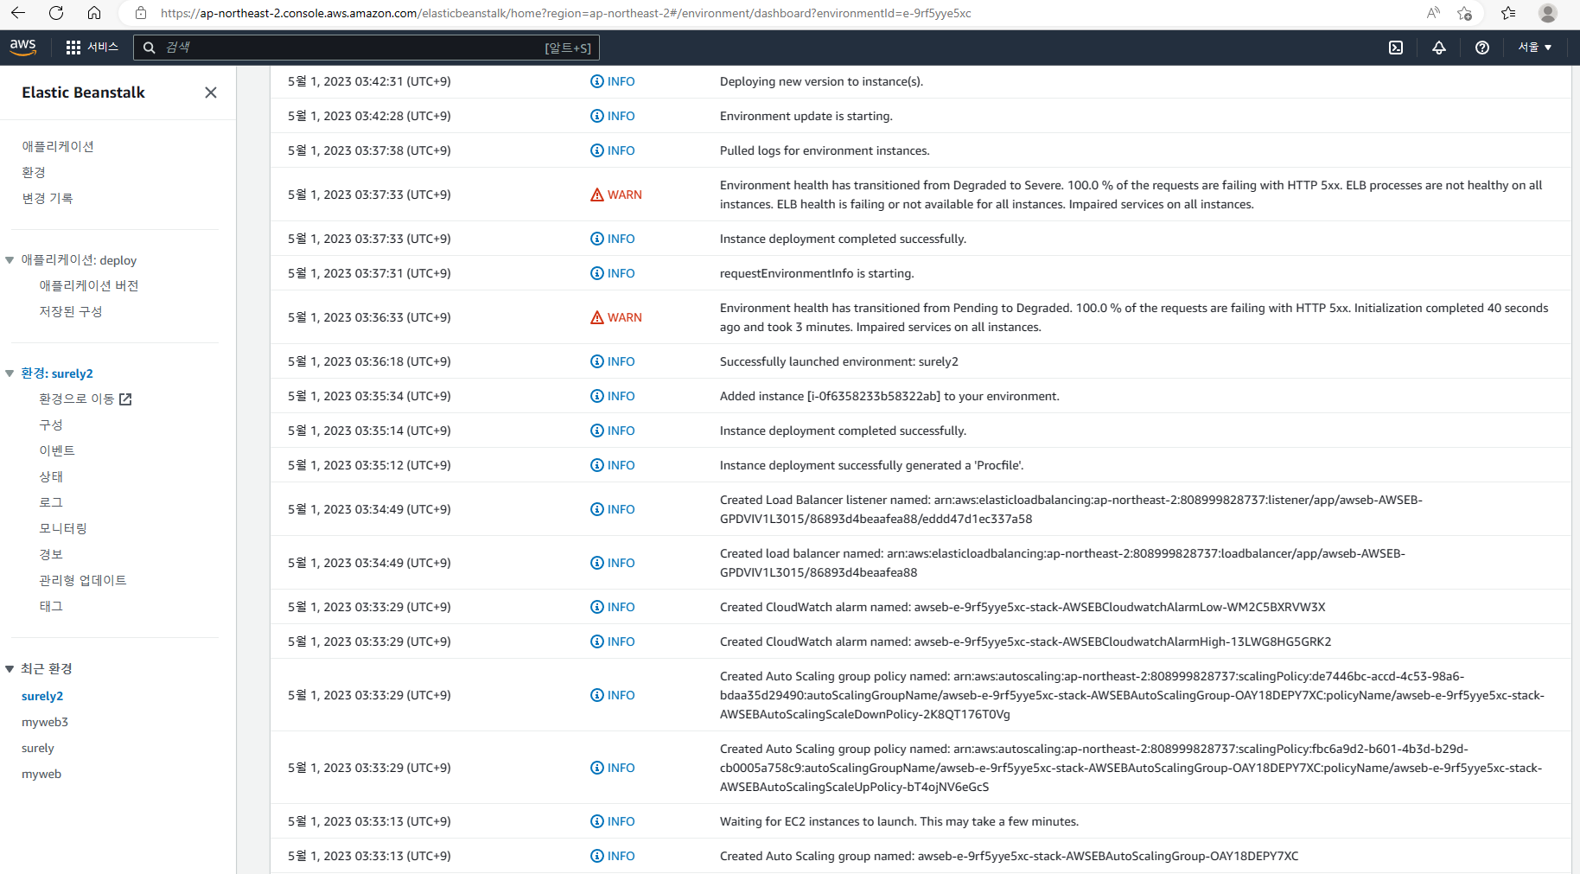1580x874 pixels.
Task: Collapse the 최근 환경 section
Action: point(10,669)
